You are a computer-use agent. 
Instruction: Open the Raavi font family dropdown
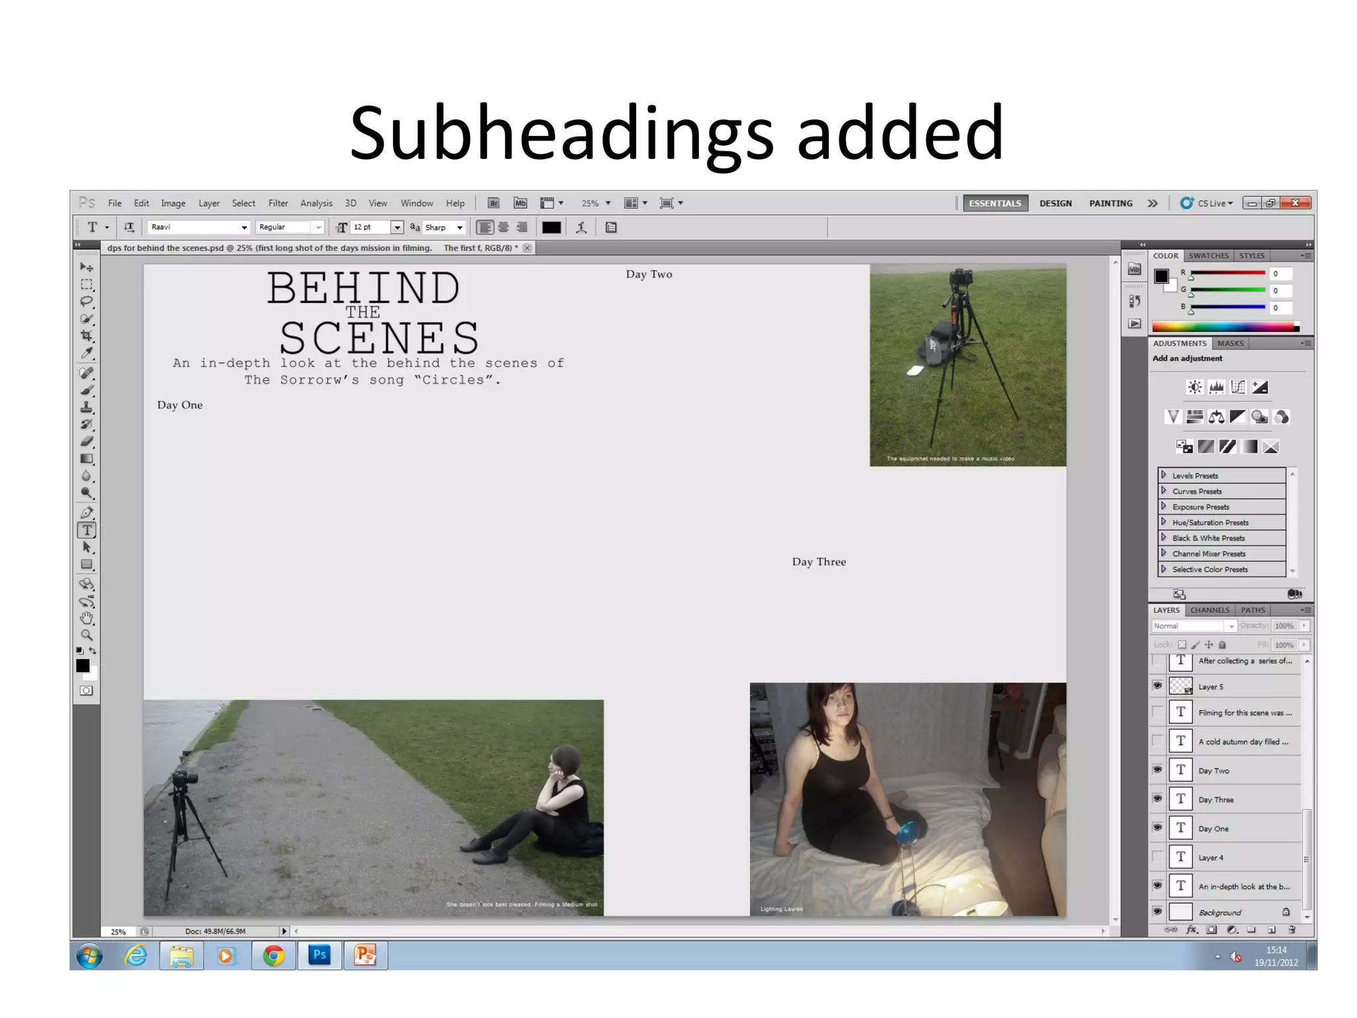click(x=244, y=227)
